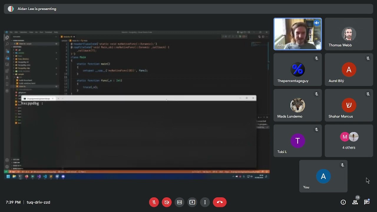Select Aurel Bilý's tile
Image resolution: width=377 pixels, height=212 pixels.
(349, 70)
